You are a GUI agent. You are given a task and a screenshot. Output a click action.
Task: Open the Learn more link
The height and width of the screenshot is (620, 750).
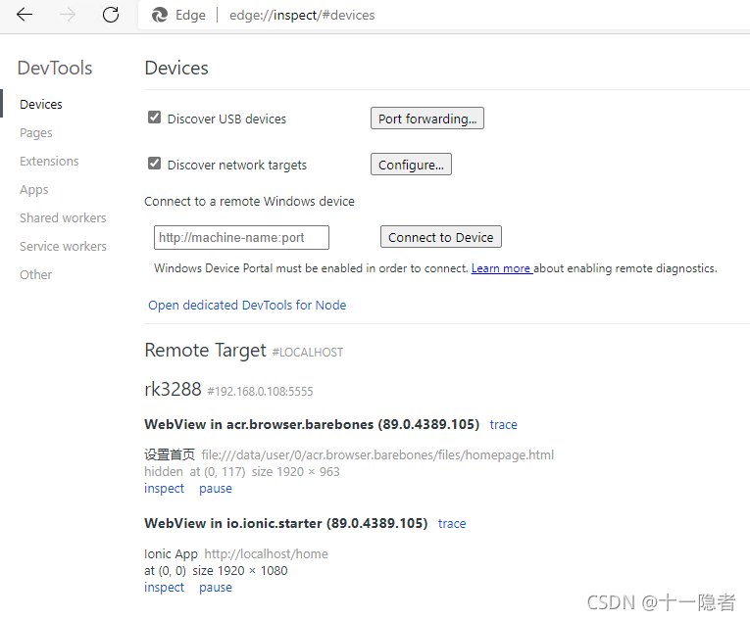click(502, 268)
